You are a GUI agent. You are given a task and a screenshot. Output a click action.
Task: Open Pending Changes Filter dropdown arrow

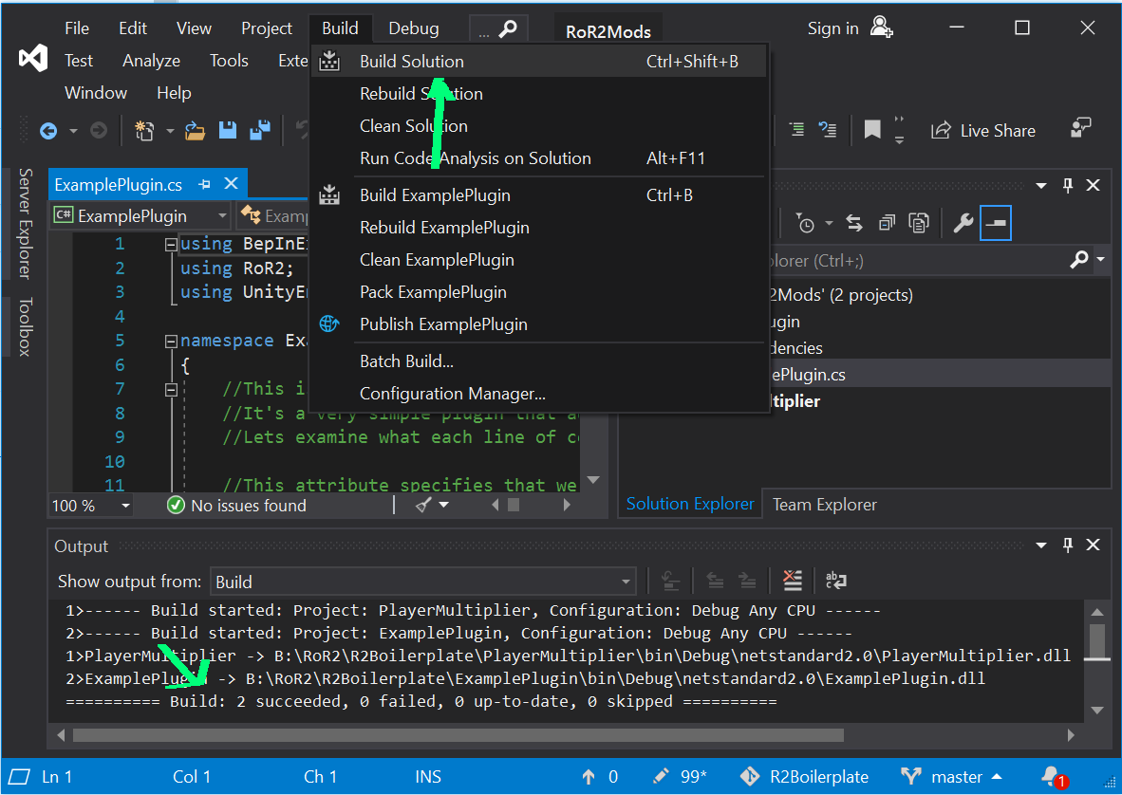(829, 224)
